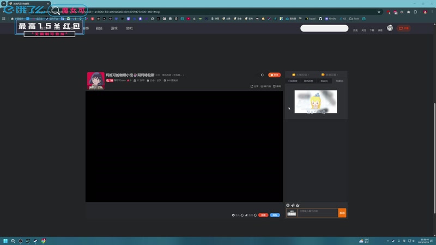
Task: Click the chat message input field
Action: tap(318, 213)
